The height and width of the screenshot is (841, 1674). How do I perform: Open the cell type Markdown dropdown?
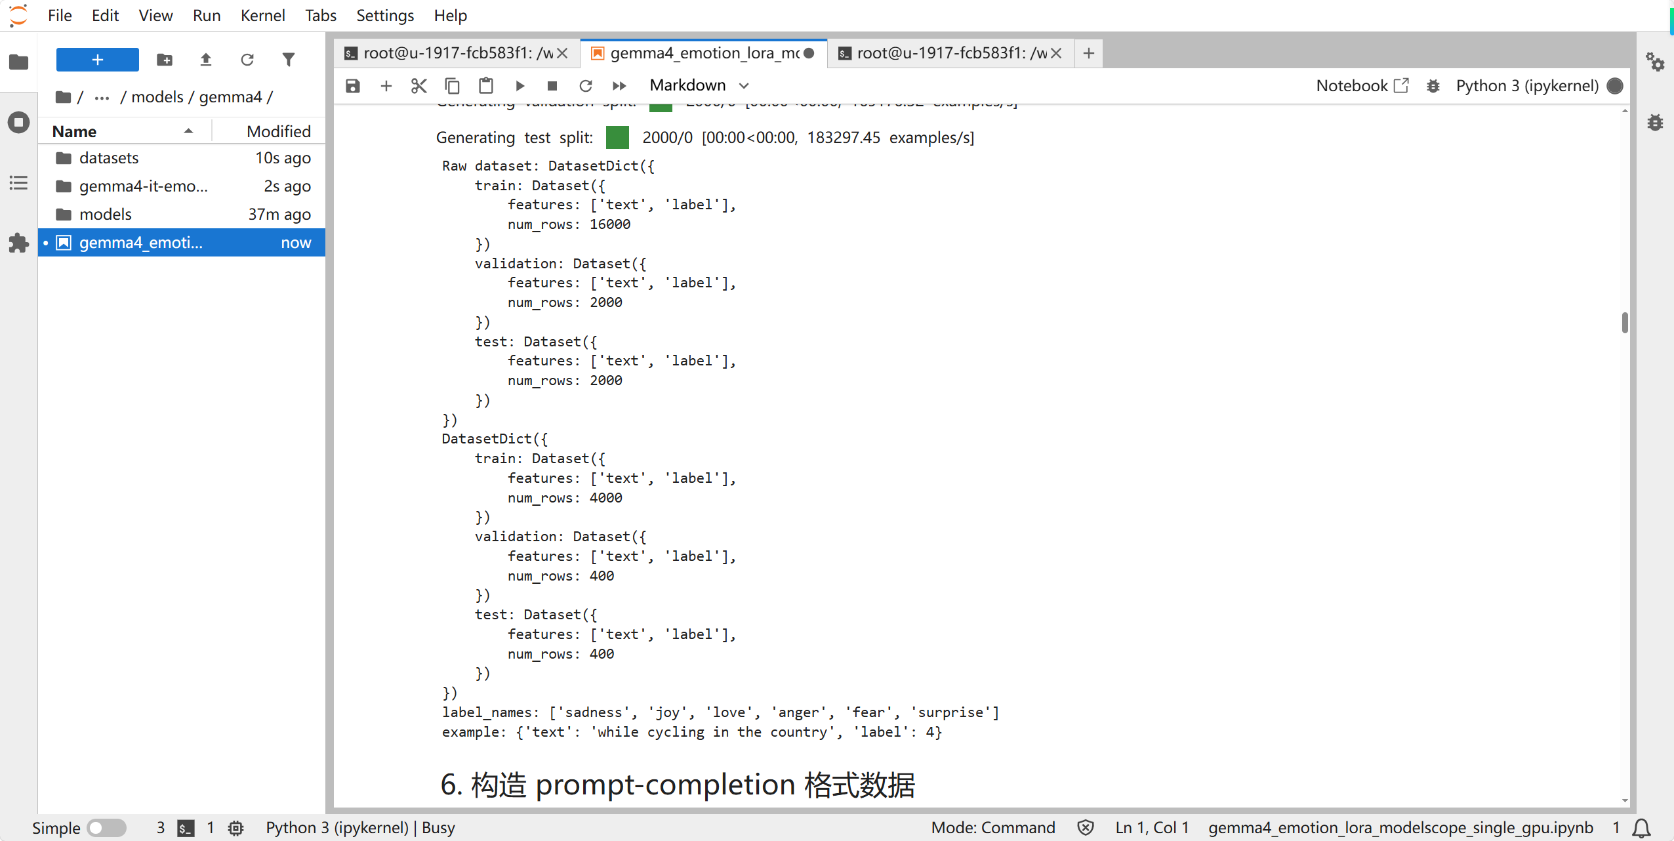click(699, 85)
